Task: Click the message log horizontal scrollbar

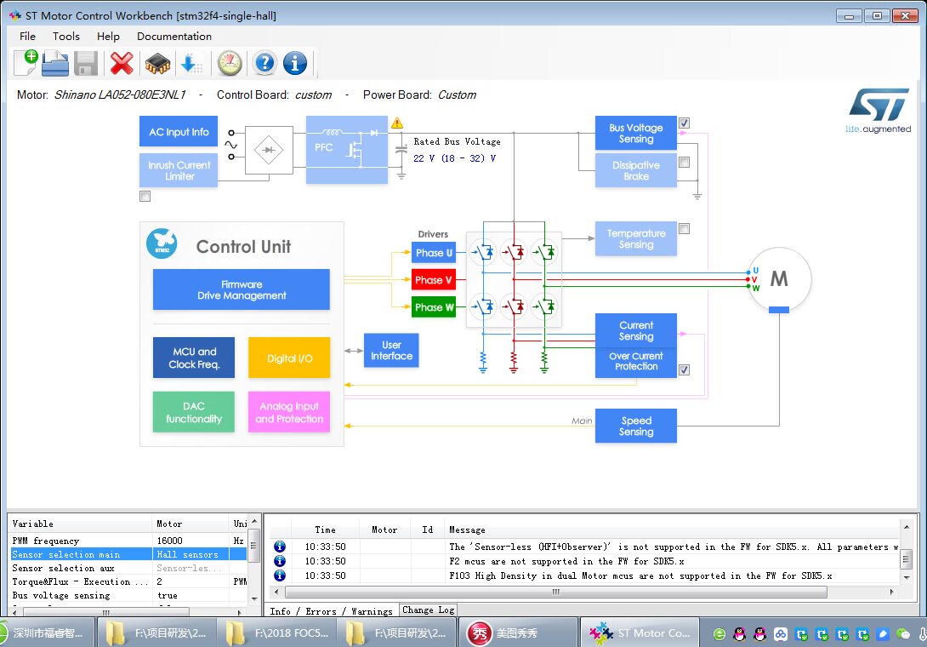Action: (555, 592)
